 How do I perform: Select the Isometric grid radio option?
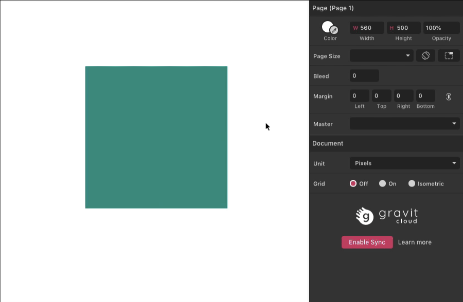point(412,183)
